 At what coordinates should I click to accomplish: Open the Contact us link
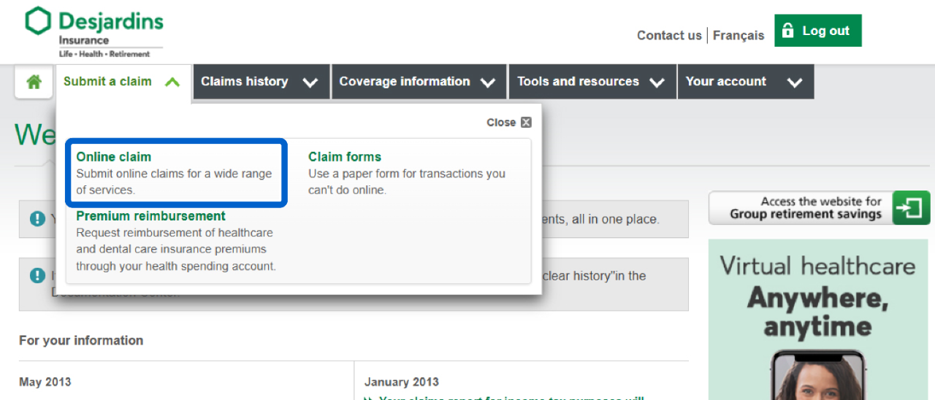(668, 35)
